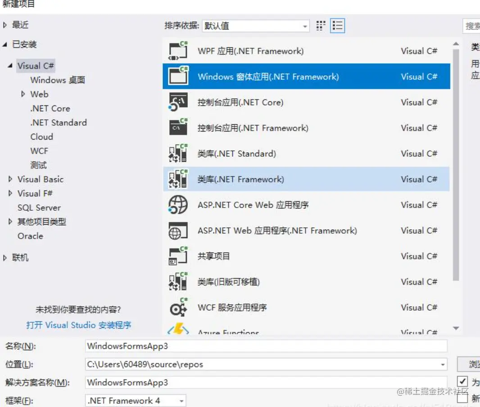
Task: Click the ASP.NET Core Web app icon
Action: click(x=178, y=205)
